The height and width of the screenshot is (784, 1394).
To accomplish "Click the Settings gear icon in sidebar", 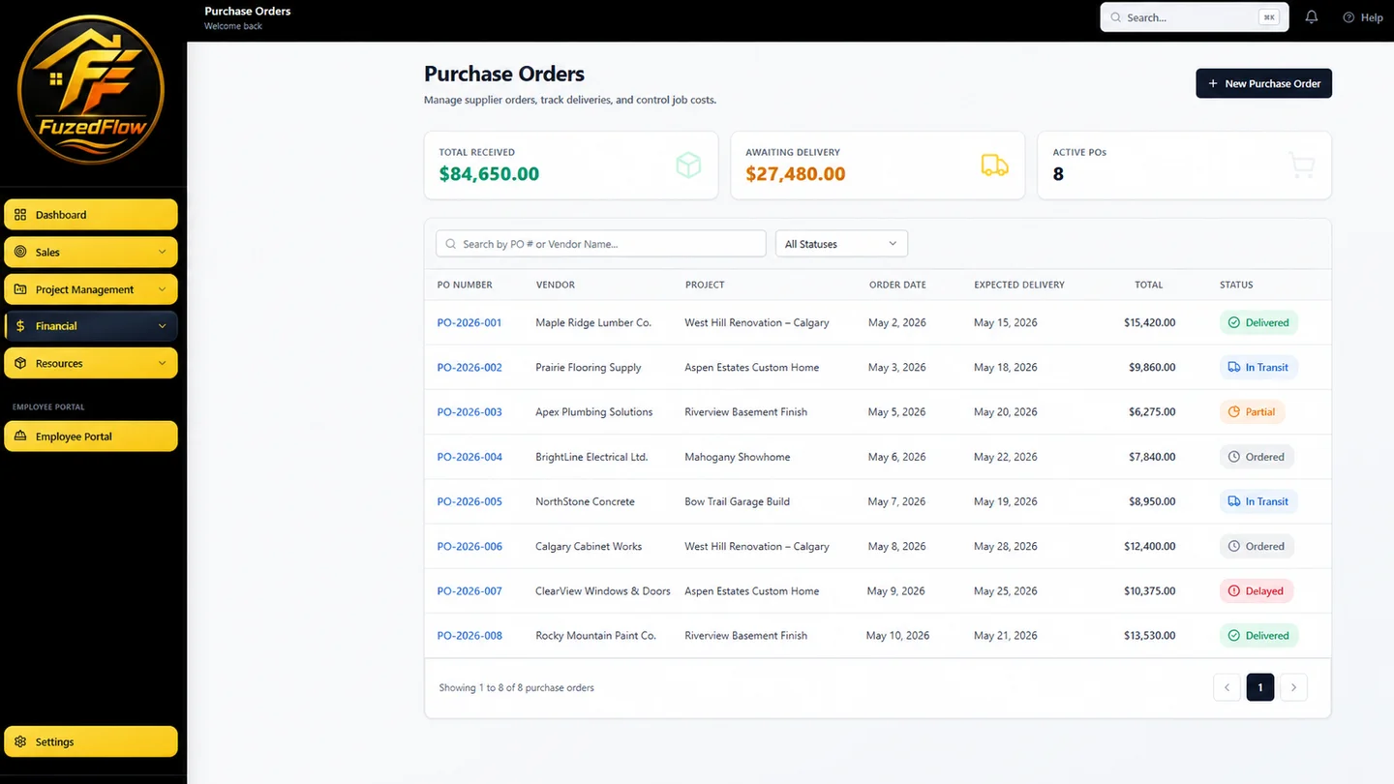I will pos(20,742).
